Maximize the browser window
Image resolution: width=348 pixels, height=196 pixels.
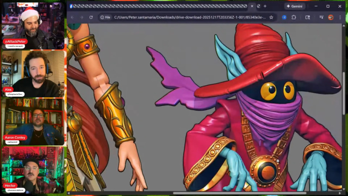pyautogui.click(x=328, y=6)
